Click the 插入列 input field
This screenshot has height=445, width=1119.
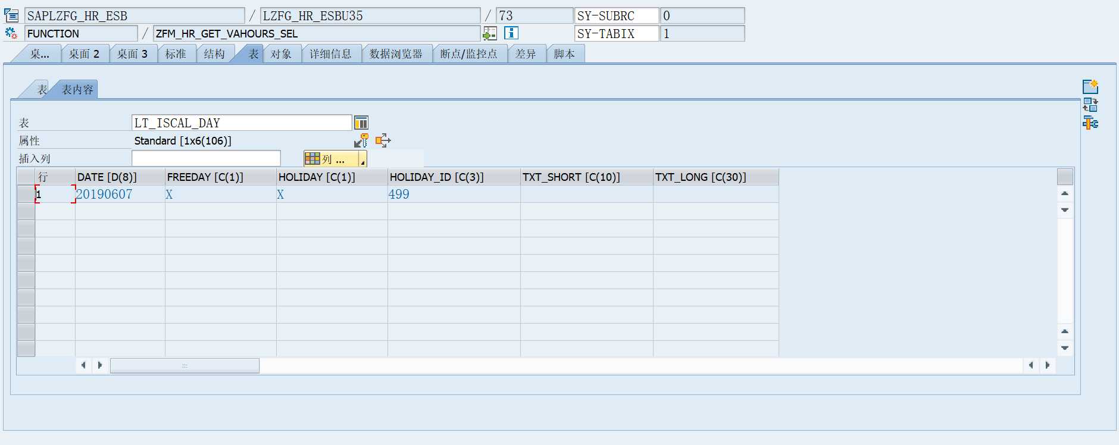[206, 158]
